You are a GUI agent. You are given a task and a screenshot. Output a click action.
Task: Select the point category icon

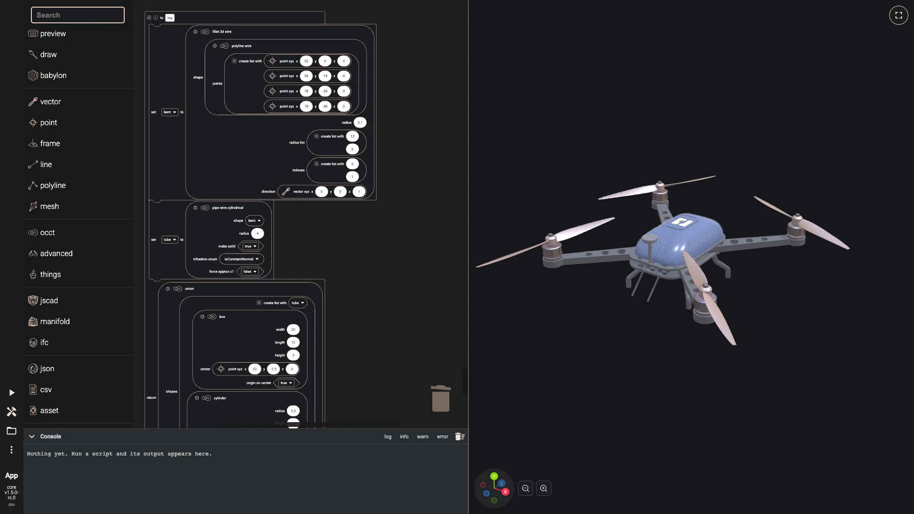33,122
